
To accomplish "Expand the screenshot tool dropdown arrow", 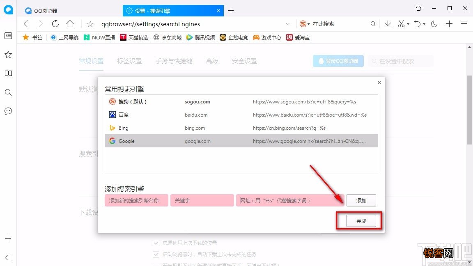I will pyautogui.click(x=408, y=24).
